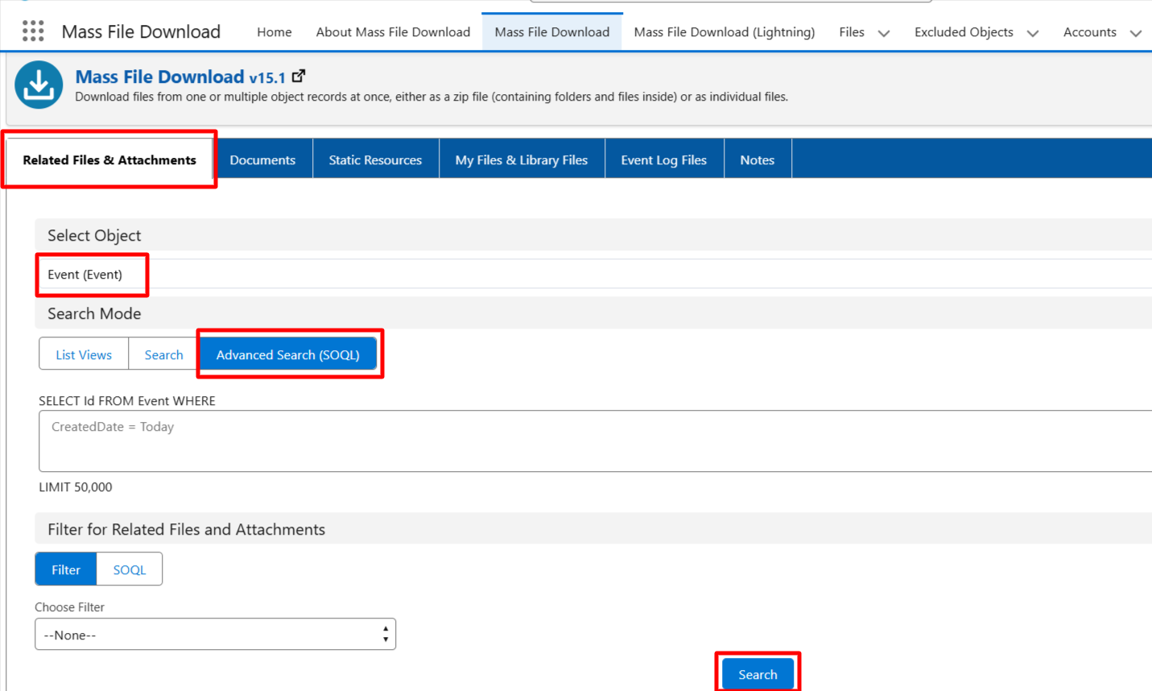Open the Select Object Event (Event) picker
Image resolution: width=1152 pixels, height=691 pixels.
click(596, 274)
